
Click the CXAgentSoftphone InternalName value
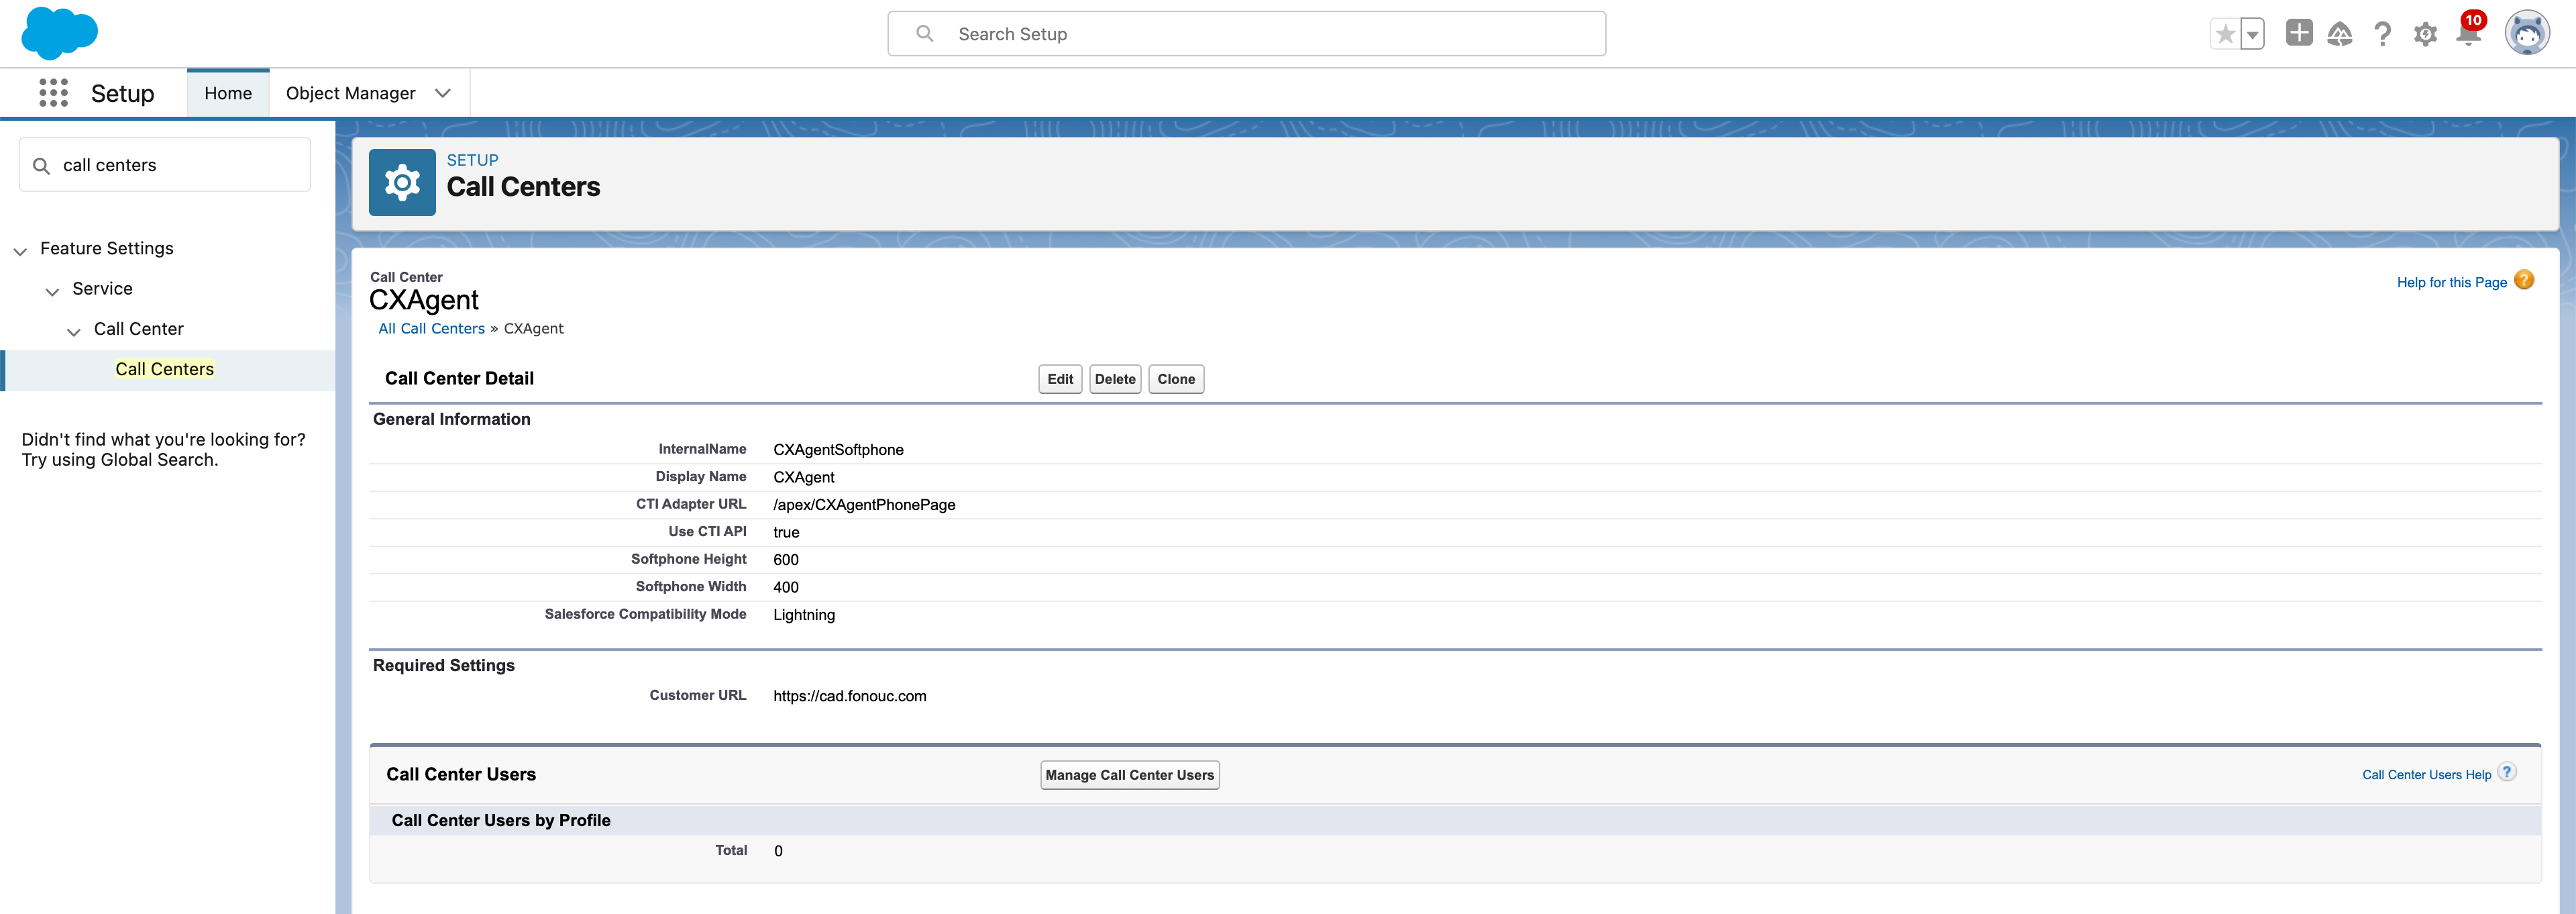tap(838, 450)
